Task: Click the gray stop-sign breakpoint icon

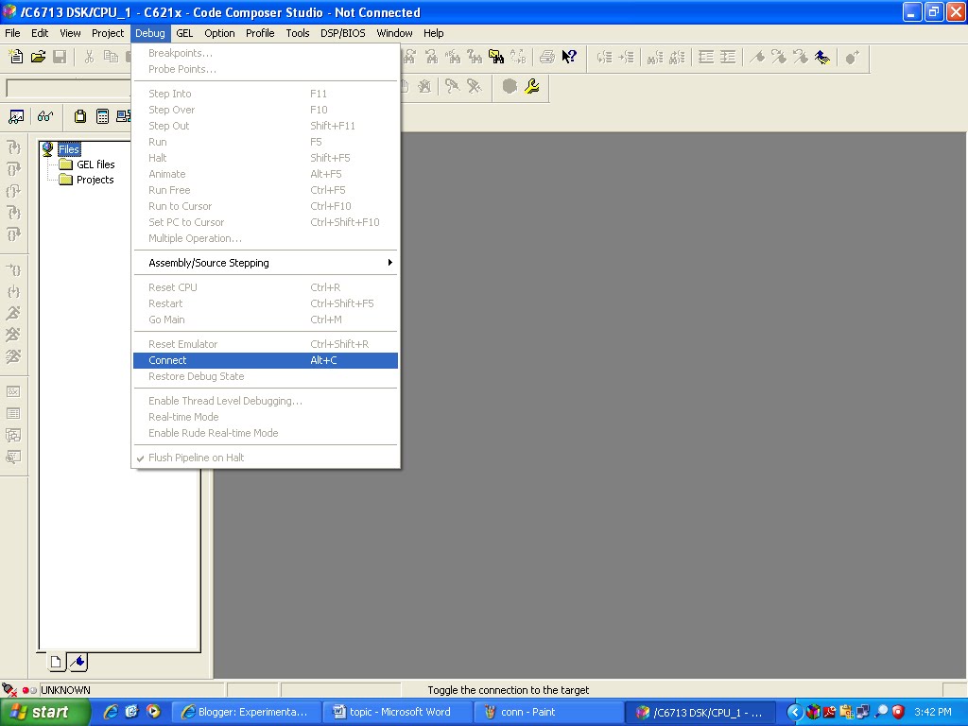Action: coord(510,86)
